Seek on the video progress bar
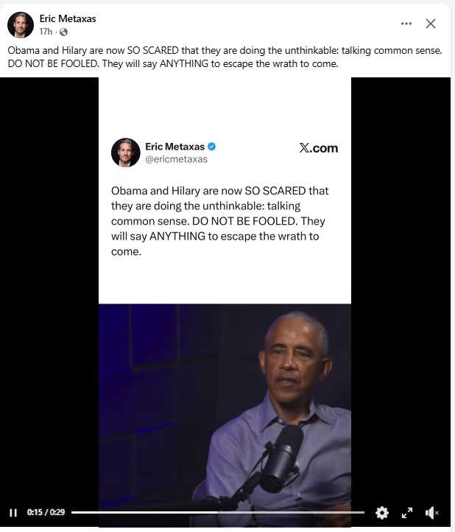 [218, 512]
